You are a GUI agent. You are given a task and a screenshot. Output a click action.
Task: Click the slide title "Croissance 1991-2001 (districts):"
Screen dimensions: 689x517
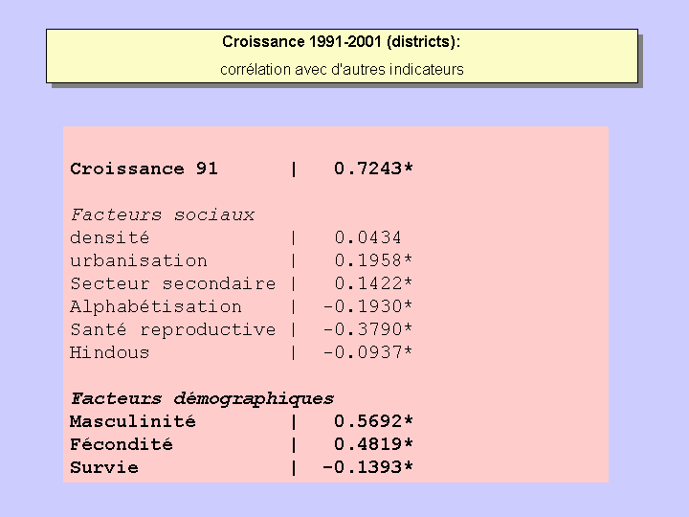pyautogui.click(x=342, y=42)
